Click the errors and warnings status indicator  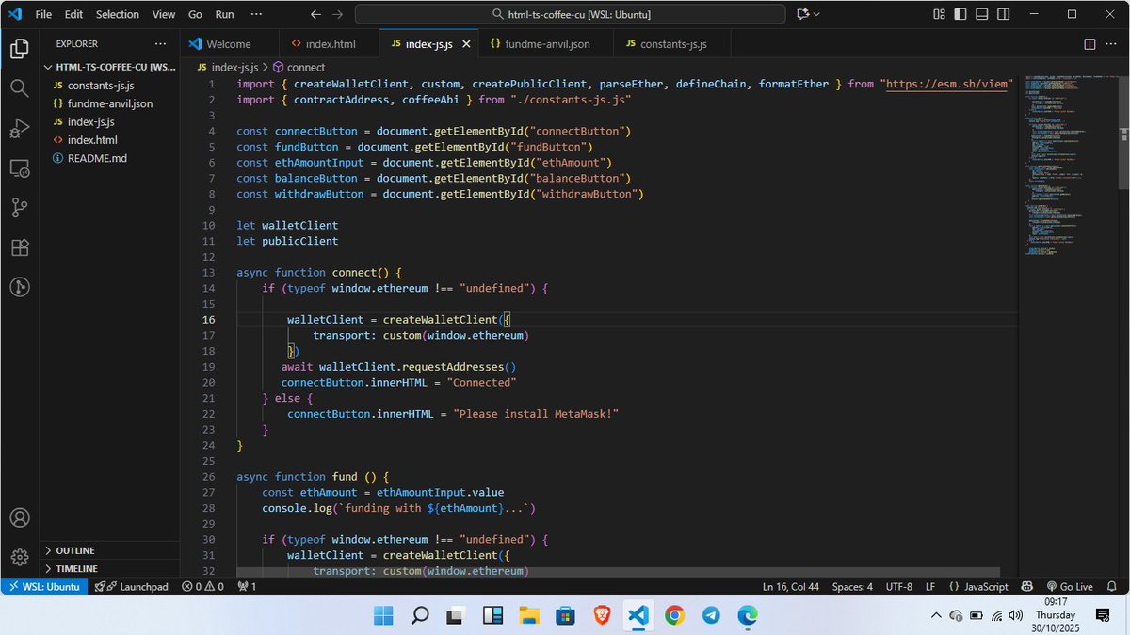pyautogui.click(x=202, y=586)
